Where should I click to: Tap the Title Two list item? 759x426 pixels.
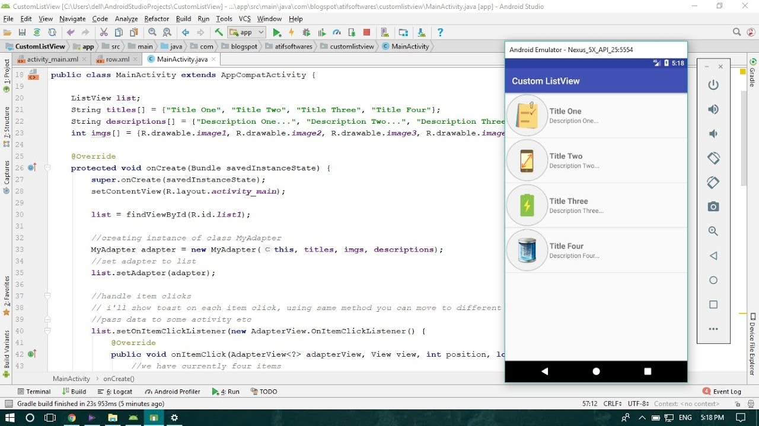[595, 160]
